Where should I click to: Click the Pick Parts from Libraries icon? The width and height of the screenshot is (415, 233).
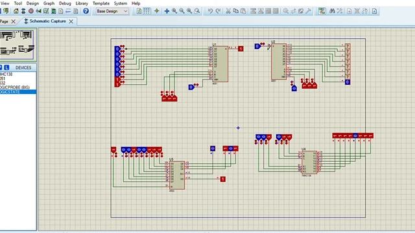coord(285,11)
